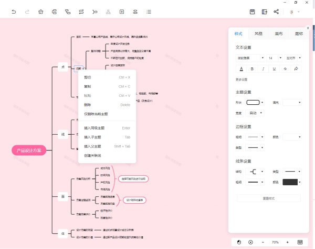Click the 重置样式 button
This screenshot has width=315, height=249.
point(269,198)
